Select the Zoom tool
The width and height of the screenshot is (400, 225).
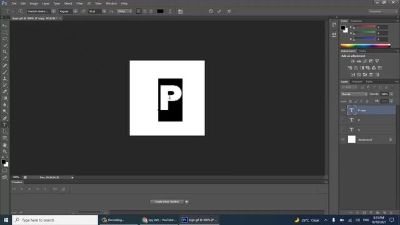point(4,151)
